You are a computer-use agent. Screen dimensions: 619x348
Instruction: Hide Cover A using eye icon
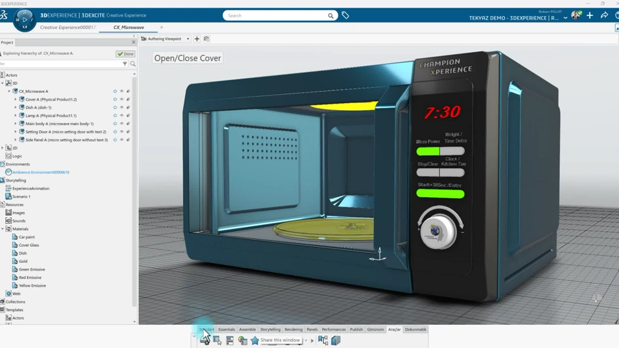pyautogui.click(x=122, y=99)
